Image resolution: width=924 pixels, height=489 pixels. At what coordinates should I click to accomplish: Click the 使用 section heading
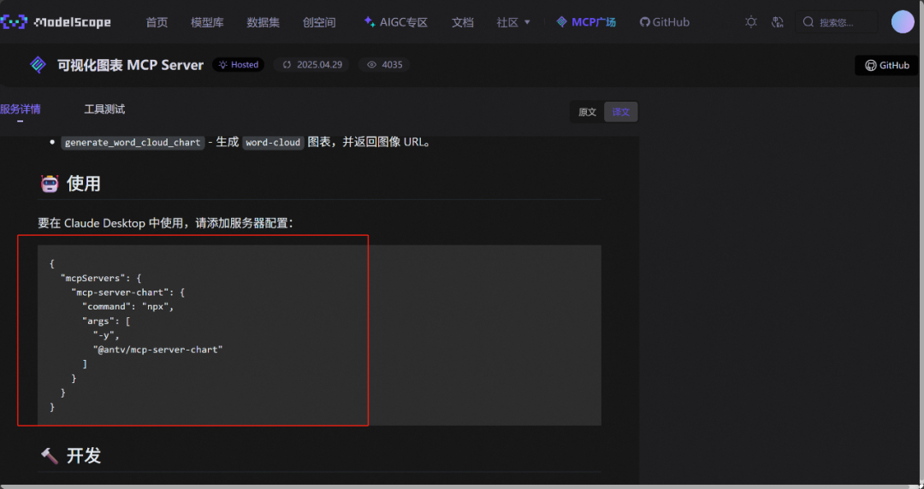point(84,184)
